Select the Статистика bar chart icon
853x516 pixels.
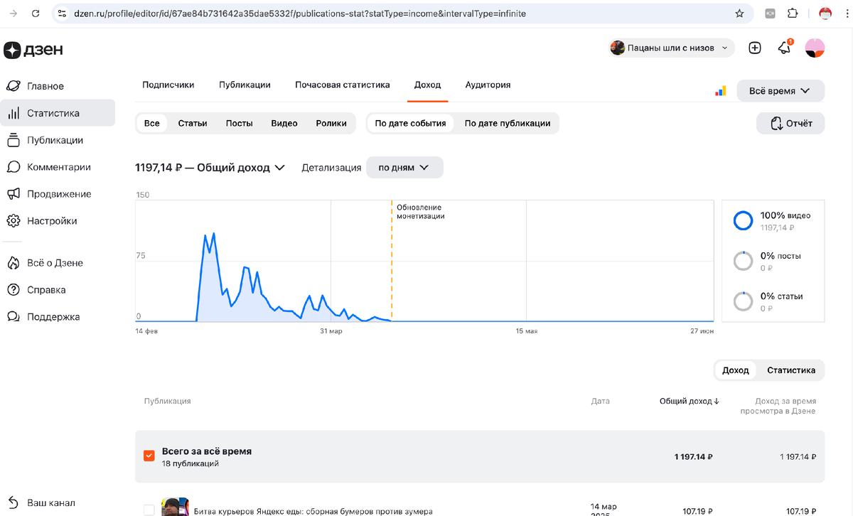pos(14,113)
